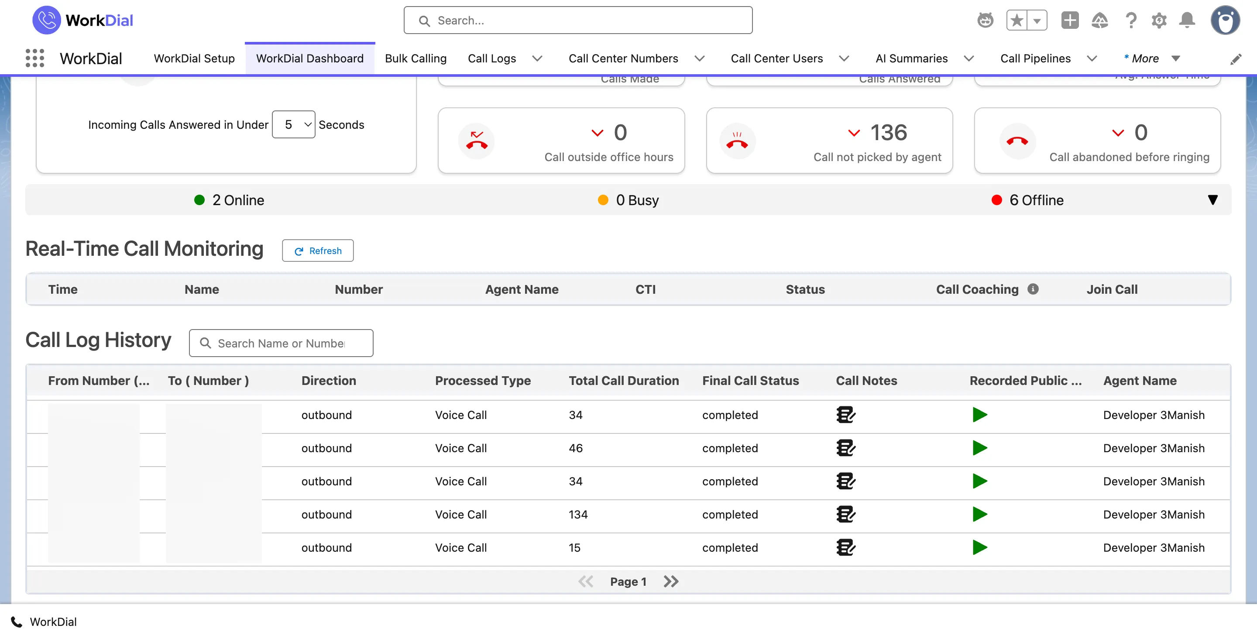
Task: Click the Global Actions plus icon
Action: [x=1070, y=20]
